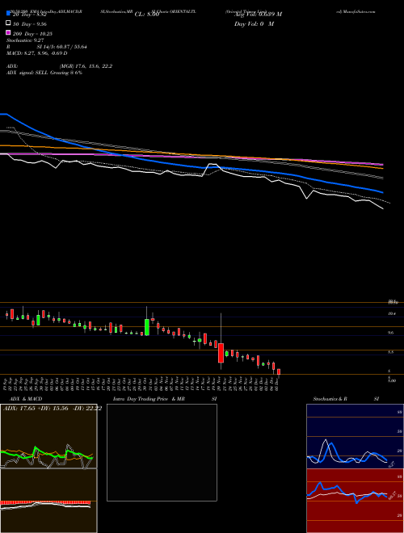
Task: Click the 'SI 14/3: 60.37 / 55.64' value
Action: pyautogui.click(x=61, y=47)
